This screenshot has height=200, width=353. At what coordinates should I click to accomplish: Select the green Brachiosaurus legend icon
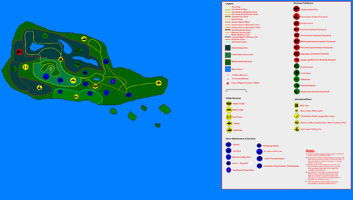coord(297,66)
